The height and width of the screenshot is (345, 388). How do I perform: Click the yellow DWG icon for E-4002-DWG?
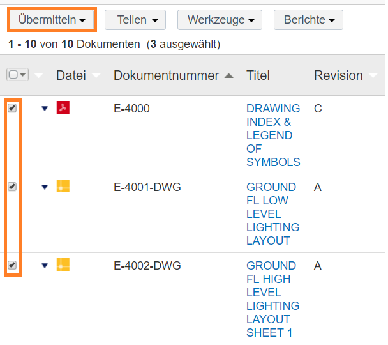(x=63, y=264)
